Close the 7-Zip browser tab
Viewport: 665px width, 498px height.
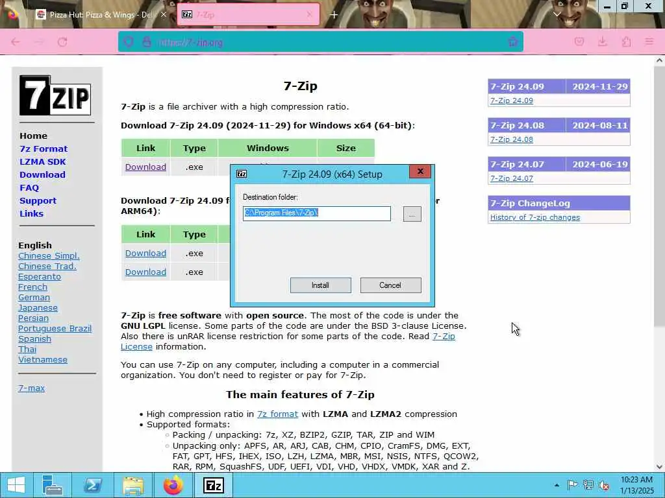click(x=309, y=15)
